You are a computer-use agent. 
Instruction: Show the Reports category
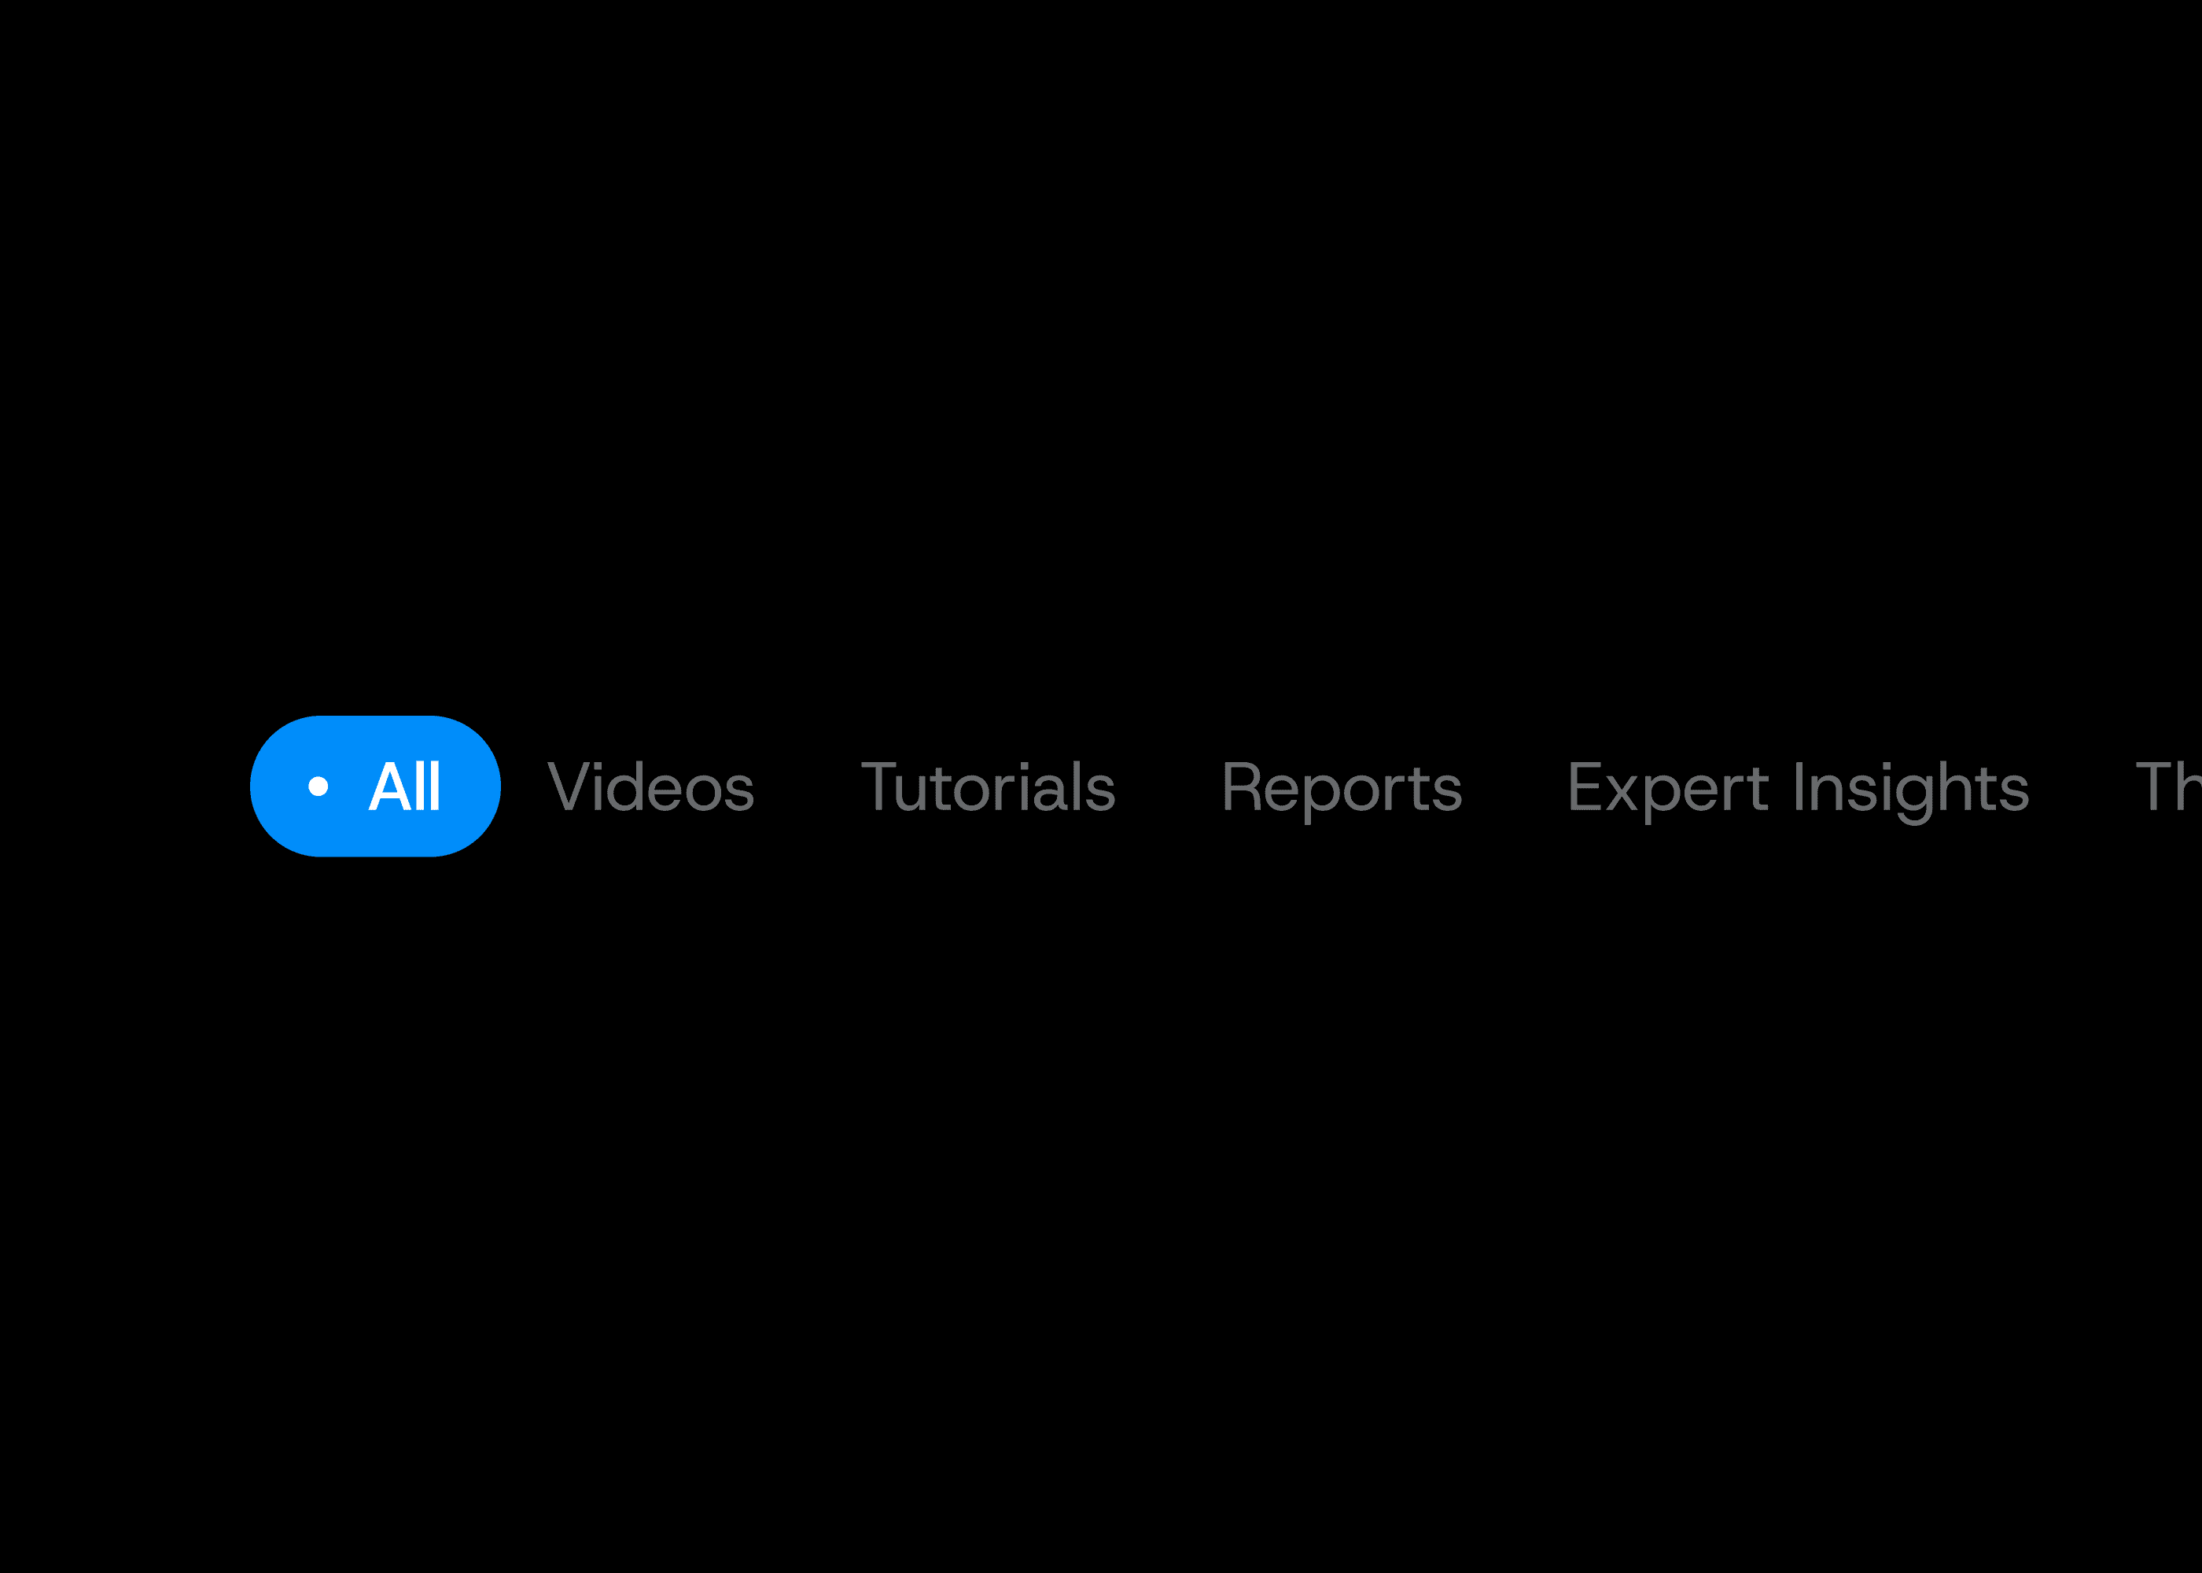coord(1341,790)
